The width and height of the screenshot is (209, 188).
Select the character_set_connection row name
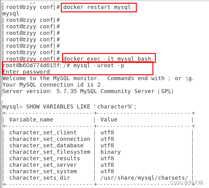50,139
